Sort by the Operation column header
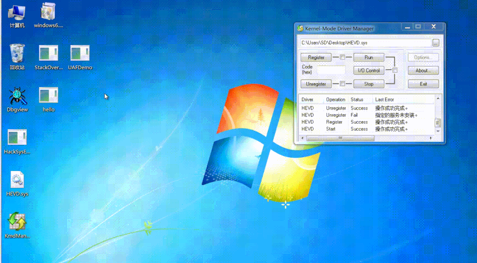 pyautogui.click(x=336, y=100)
